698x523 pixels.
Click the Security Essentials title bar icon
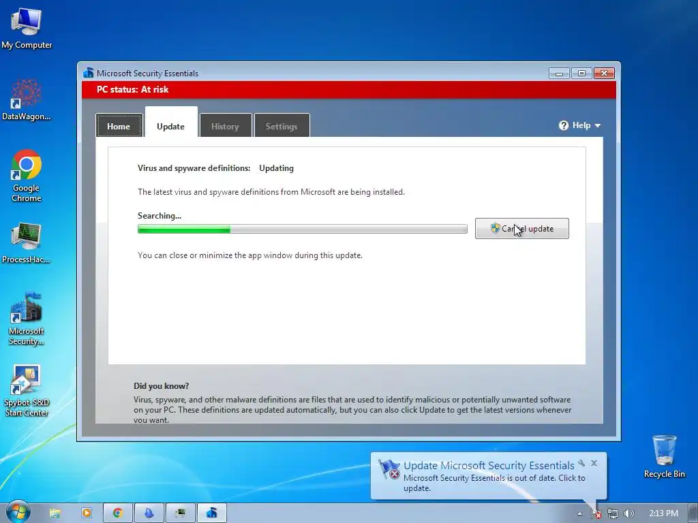tap(88, 73)
